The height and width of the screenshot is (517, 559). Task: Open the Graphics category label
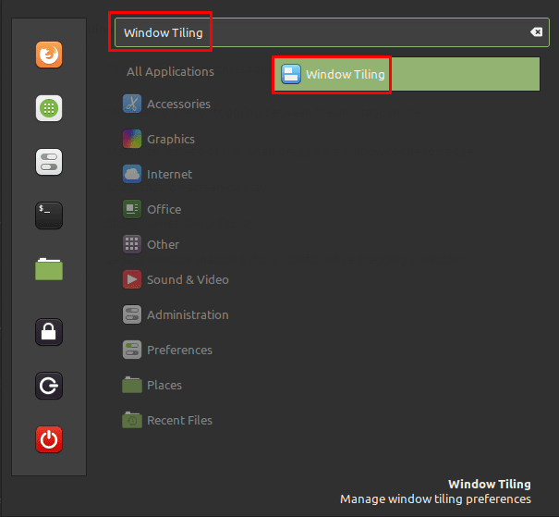click(x=171, y=139)
